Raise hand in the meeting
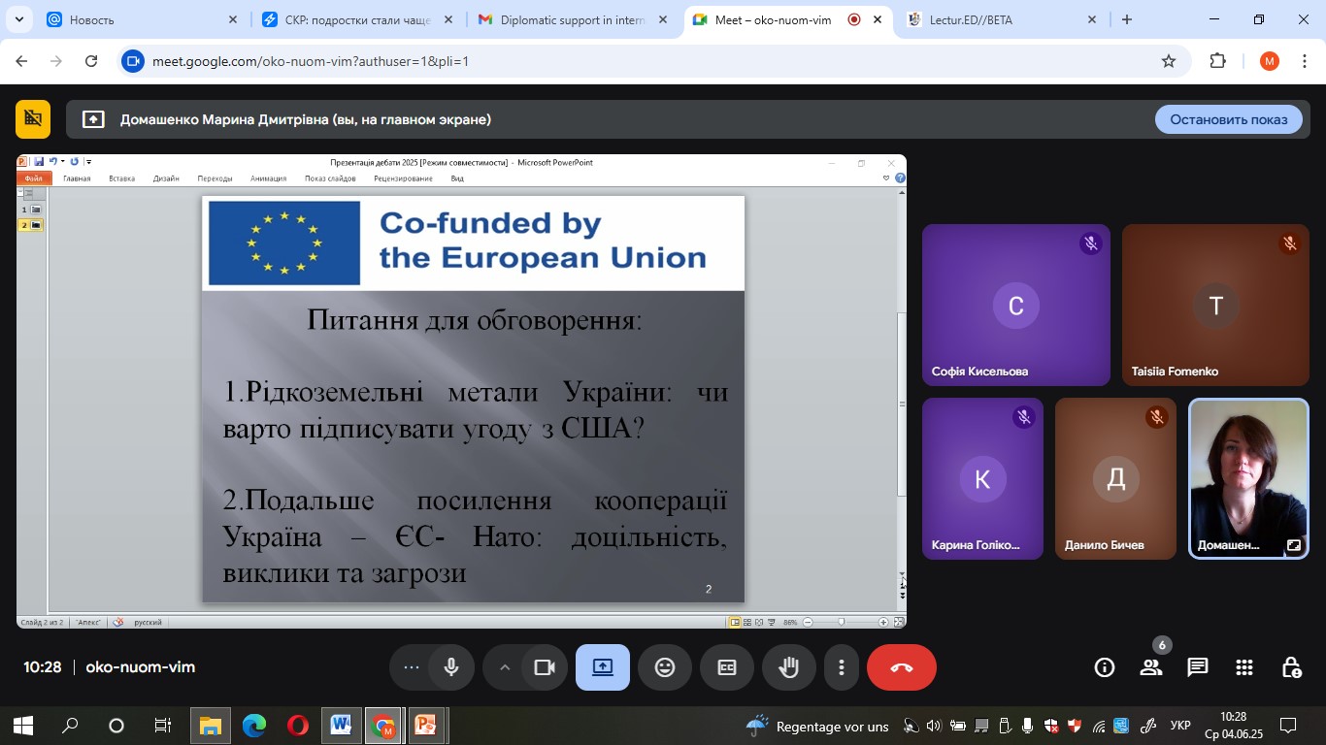The height and width of the screenshot is (745, 1326). [x=788, y=667]
